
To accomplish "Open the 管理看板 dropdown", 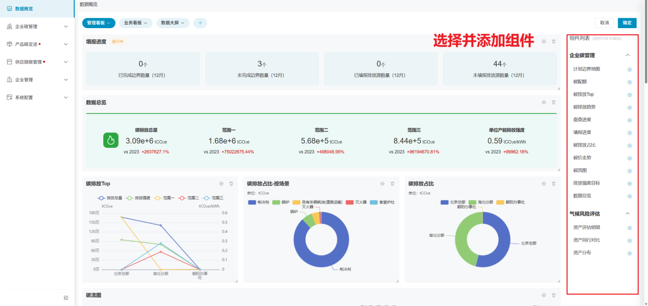I will [x=99, y=23].
